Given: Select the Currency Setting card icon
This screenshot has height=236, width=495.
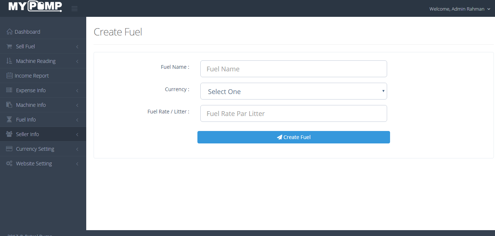Looking at the screenshot, I should (x=9, y=149).
